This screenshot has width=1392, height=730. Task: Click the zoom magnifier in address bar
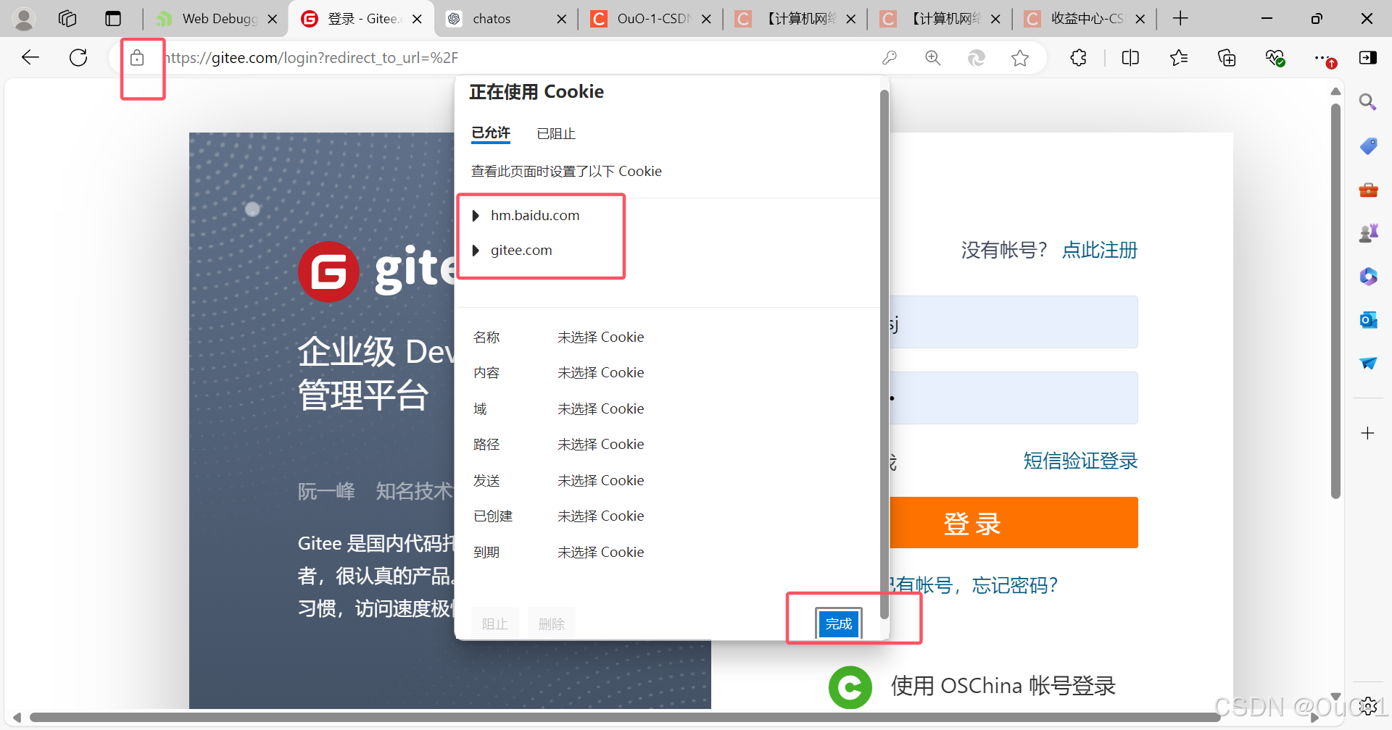pos(933,58)
